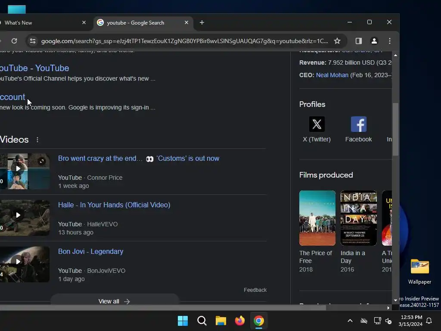Click the Feedback link under videos

point(255,290)
